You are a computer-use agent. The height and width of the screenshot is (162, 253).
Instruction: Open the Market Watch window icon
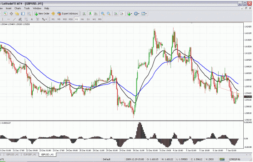[5, 14]
